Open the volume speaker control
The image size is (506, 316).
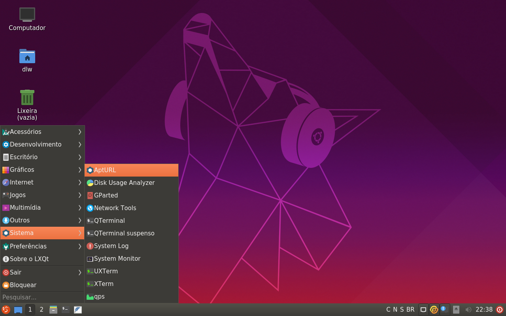coord(468,310)
